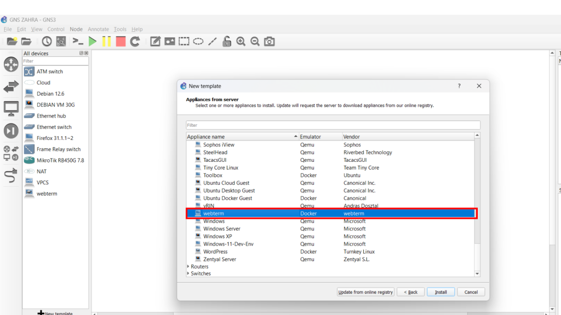This screenshot has height=315, width=561.
Task: Browse end devices via the monitor icon
Action: (x=11, y=109)
